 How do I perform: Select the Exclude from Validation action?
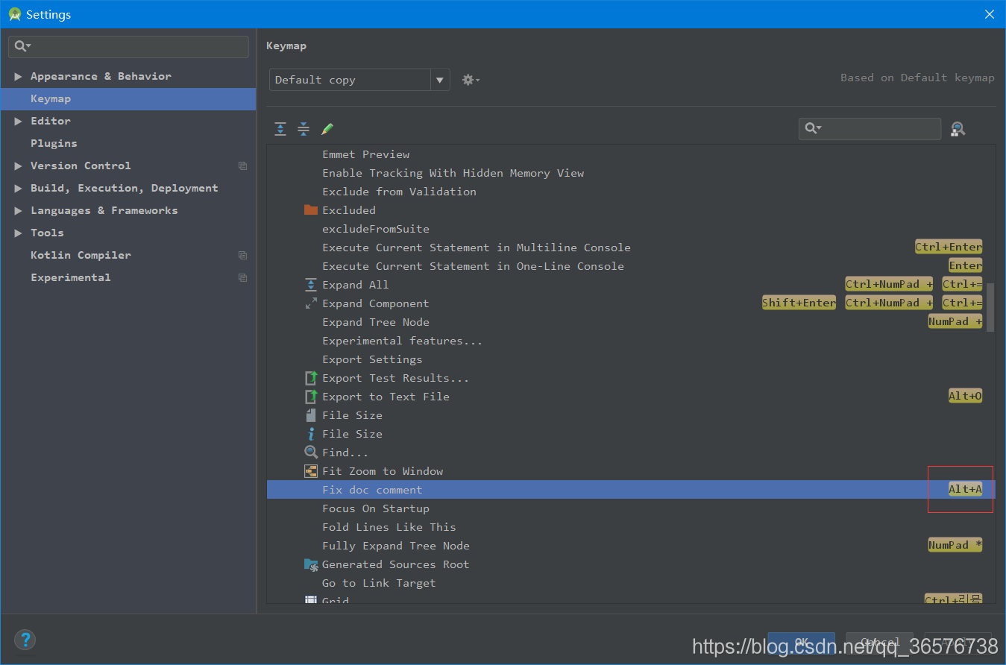point(399,192)
